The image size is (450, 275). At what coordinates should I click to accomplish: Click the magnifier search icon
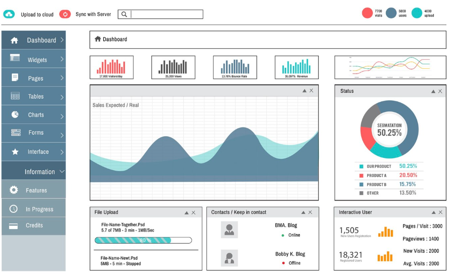pos(124,14)
